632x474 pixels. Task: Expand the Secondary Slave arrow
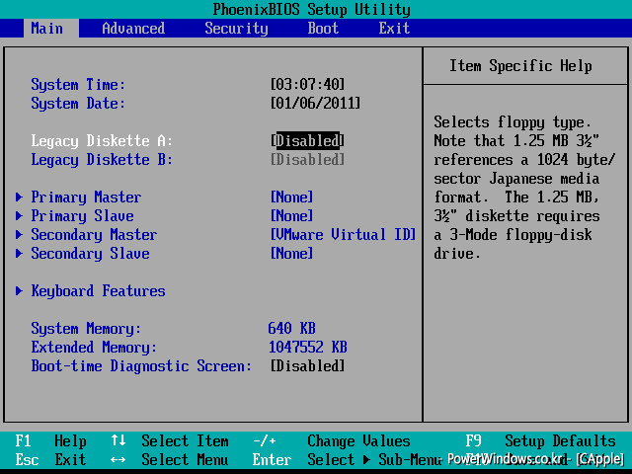coord(19,253)
